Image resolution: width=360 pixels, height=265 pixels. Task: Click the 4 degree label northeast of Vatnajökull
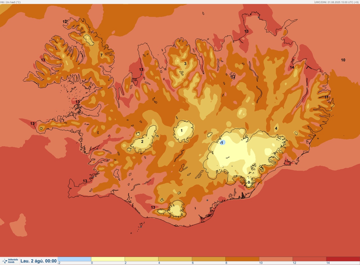276,129
